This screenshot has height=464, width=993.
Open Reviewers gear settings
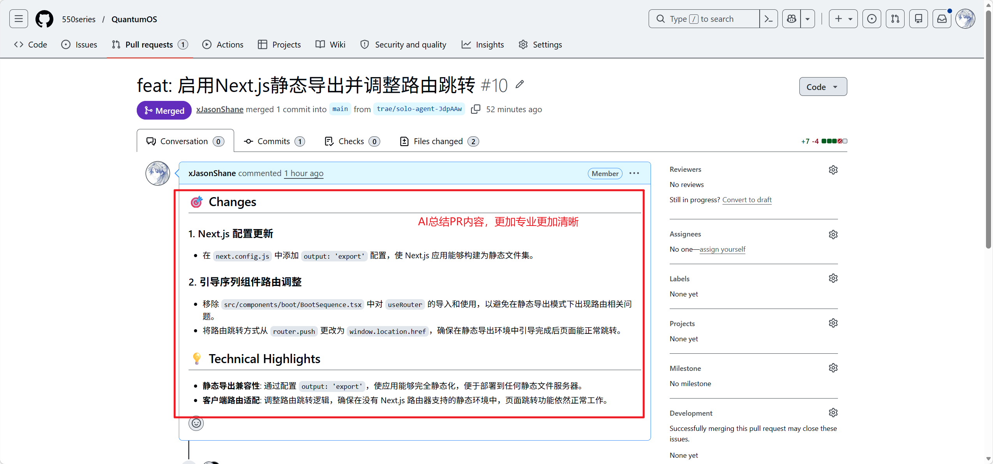coord(833,170)
